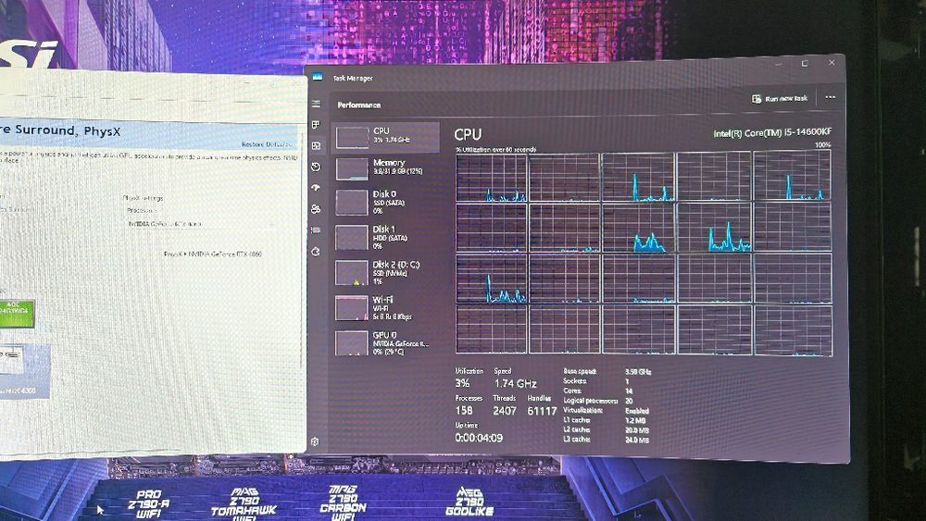Select the Memory entry in performance list
The height and width of the screenshot is (521, 926).
(x=385, y=168)
